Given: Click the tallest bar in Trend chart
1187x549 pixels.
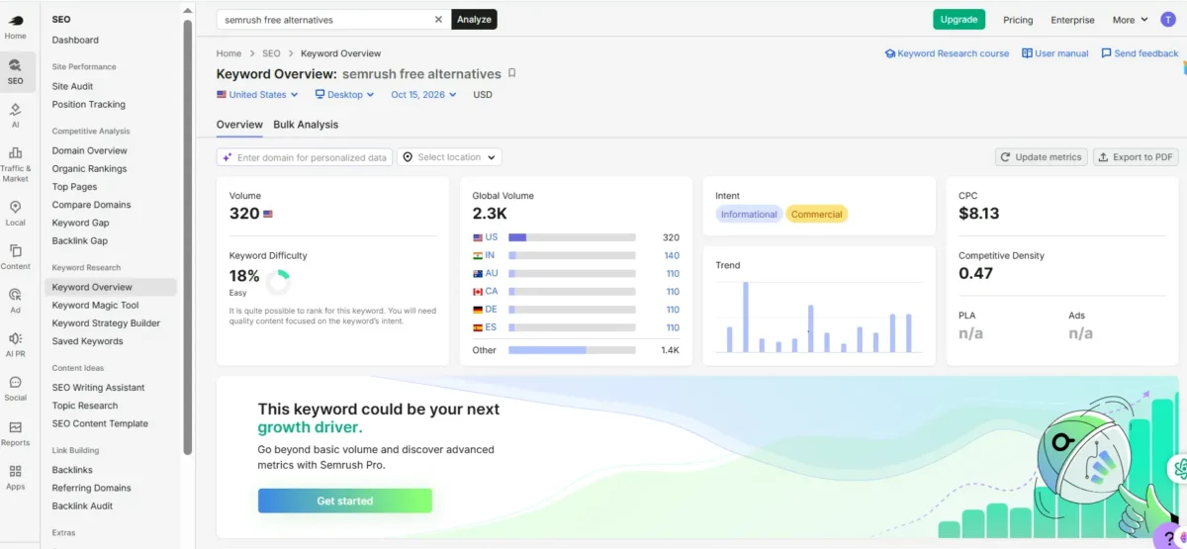Looking at the screenshot, I should (746, 318).
